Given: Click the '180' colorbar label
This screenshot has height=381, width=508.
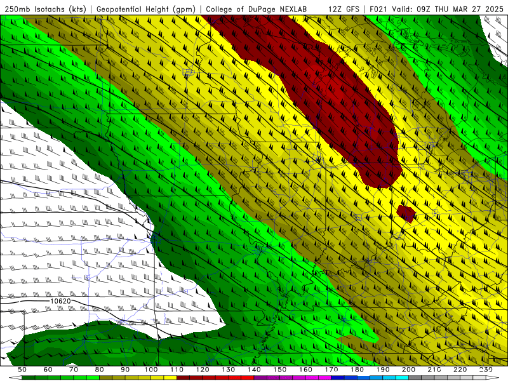Looking at the screenshot, I should (x=357, y=370).
